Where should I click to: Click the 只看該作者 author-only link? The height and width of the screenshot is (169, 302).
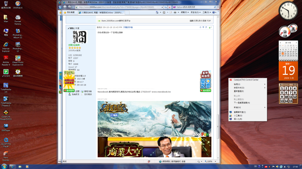[x=128, y=27]
